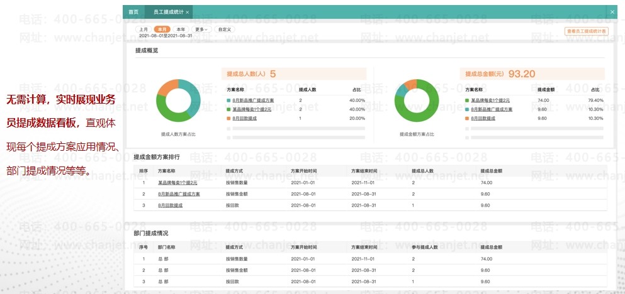Select the 本年 date range
The image size is (625, 294).
pyautogui.click(x=181, y=29)
